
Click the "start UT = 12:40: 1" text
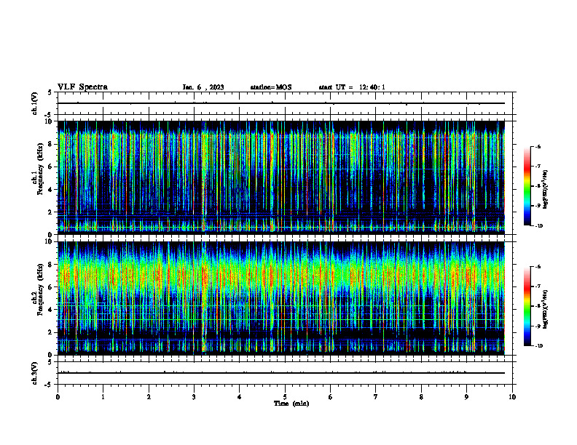tap(352, 87)
